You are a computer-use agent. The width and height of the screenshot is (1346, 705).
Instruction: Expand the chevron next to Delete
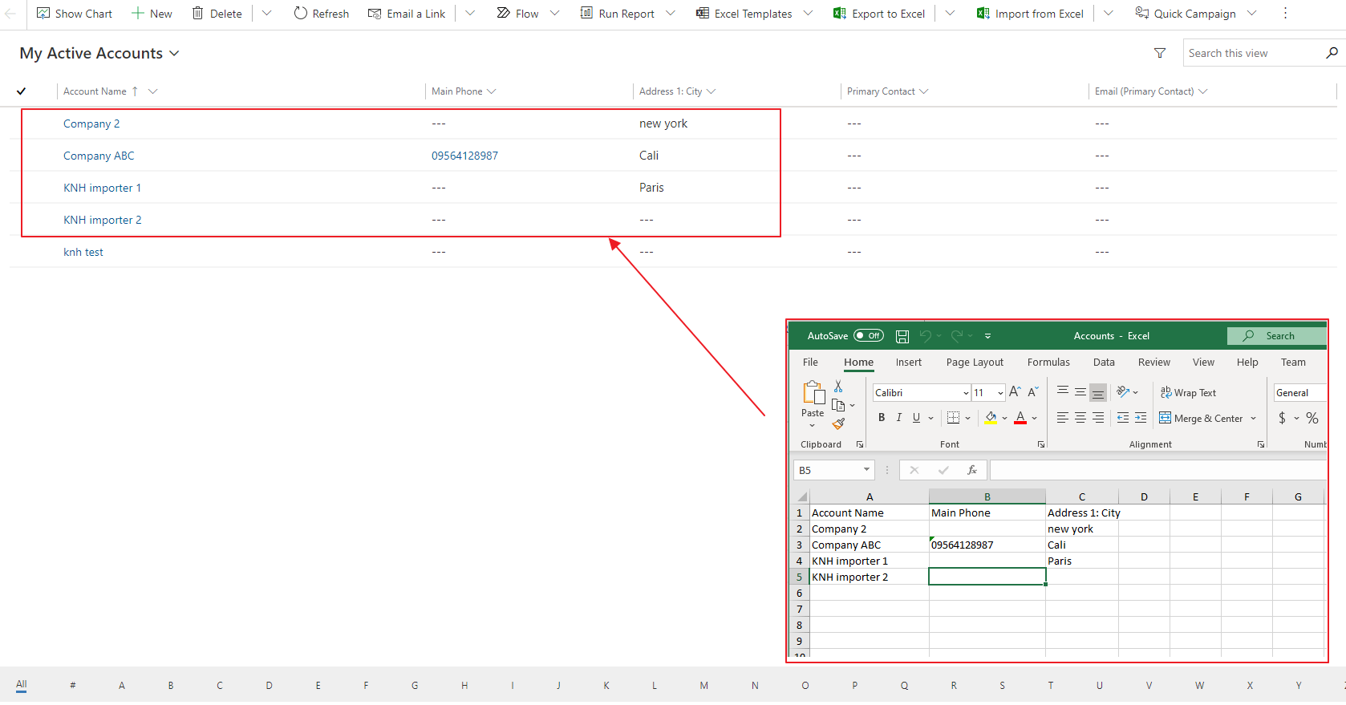[267, 14]
